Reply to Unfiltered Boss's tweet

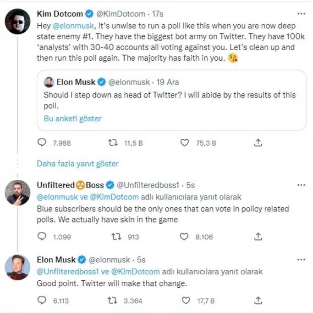click(x=42, y=237)
